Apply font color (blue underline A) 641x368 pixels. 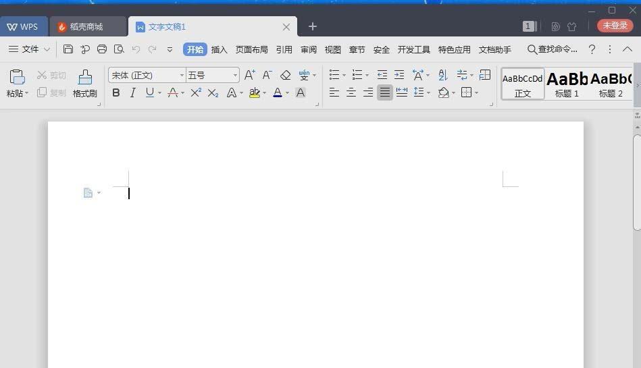(x=278, y=93)
